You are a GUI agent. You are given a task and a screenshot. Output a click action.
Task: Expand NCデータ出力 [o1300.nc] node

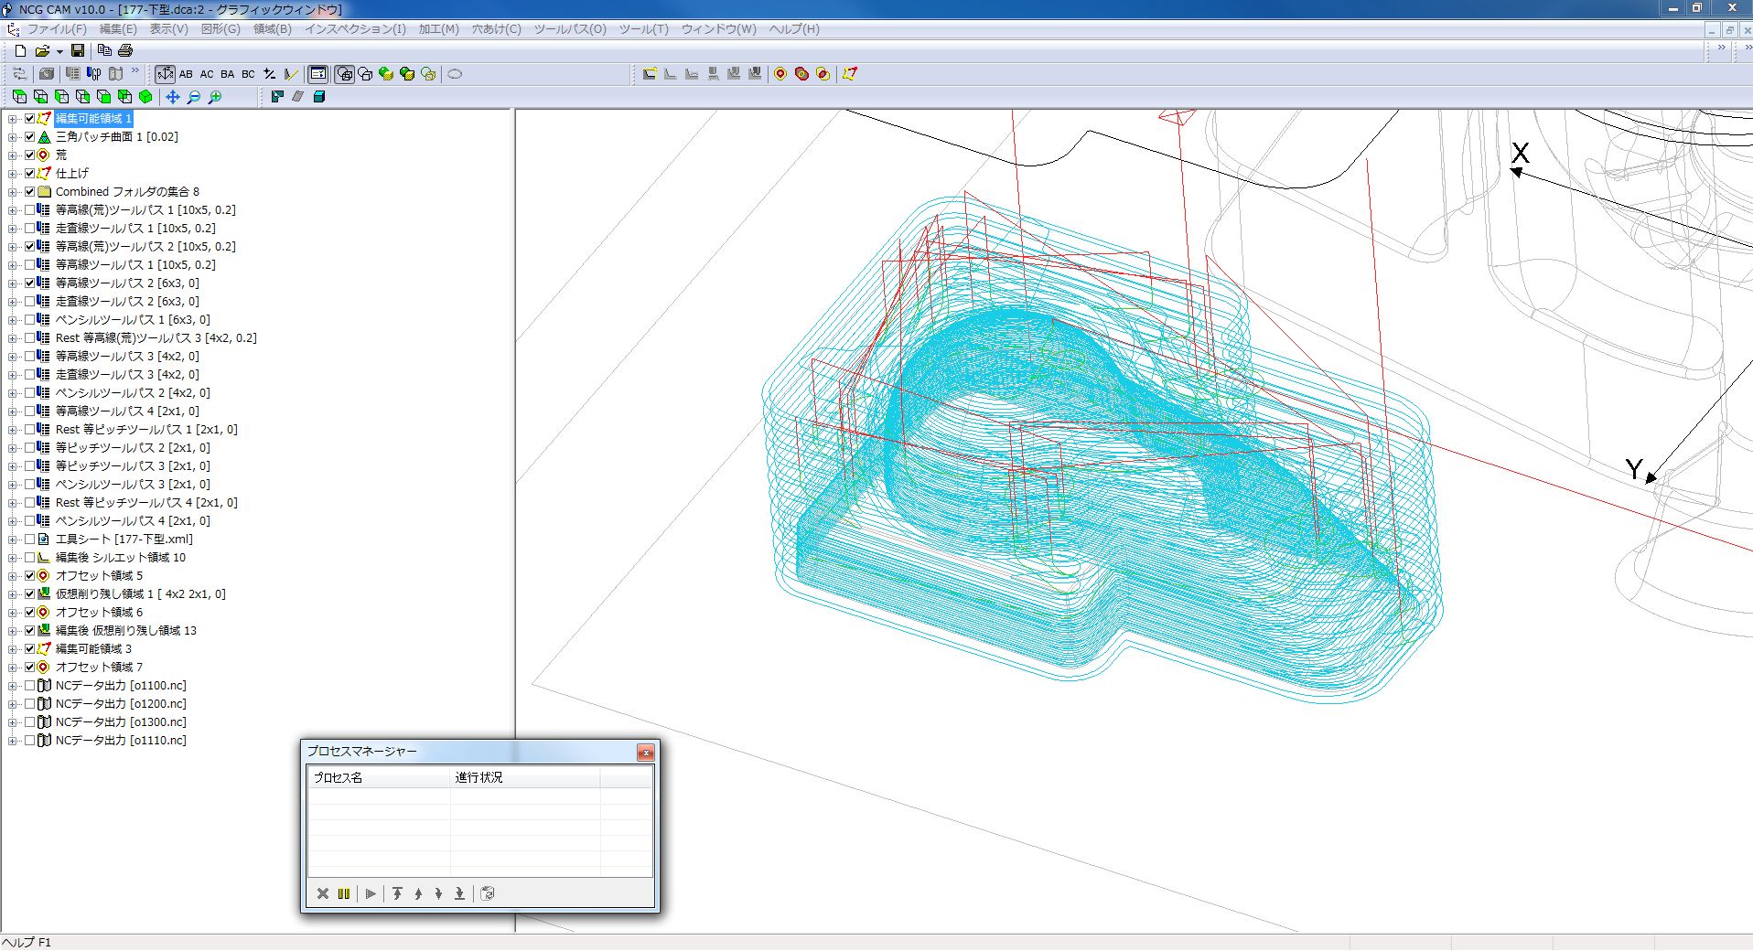coord(12,722)
